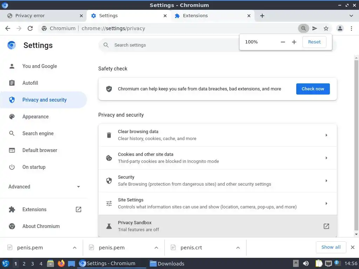The image size is (359, 269).
Task: Switch to workspace 2 in taskbar
Action: pos(24,264)
